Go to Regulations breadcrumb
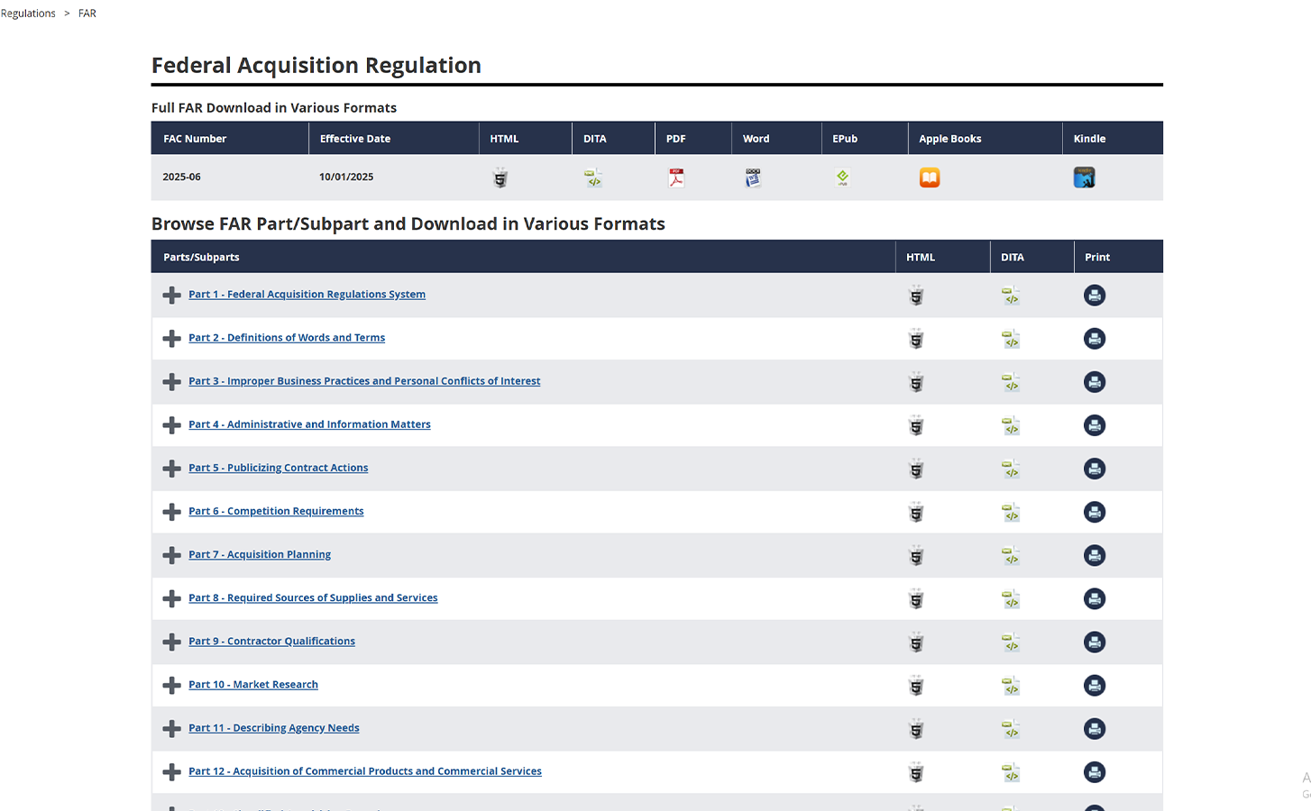The width and height of the screenshot is (1311, 811). (x=28, y=14)
